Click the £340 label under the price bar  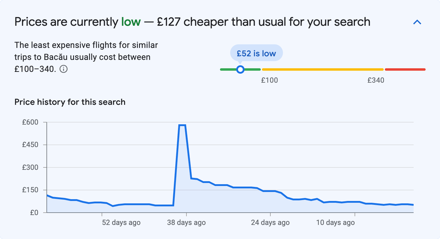pyautogui.click(x=376, y=80)
